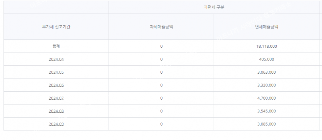Open the 2024.04 reporting period link
This screenshot has width=322, height=140.
click(x=56, y=59)
